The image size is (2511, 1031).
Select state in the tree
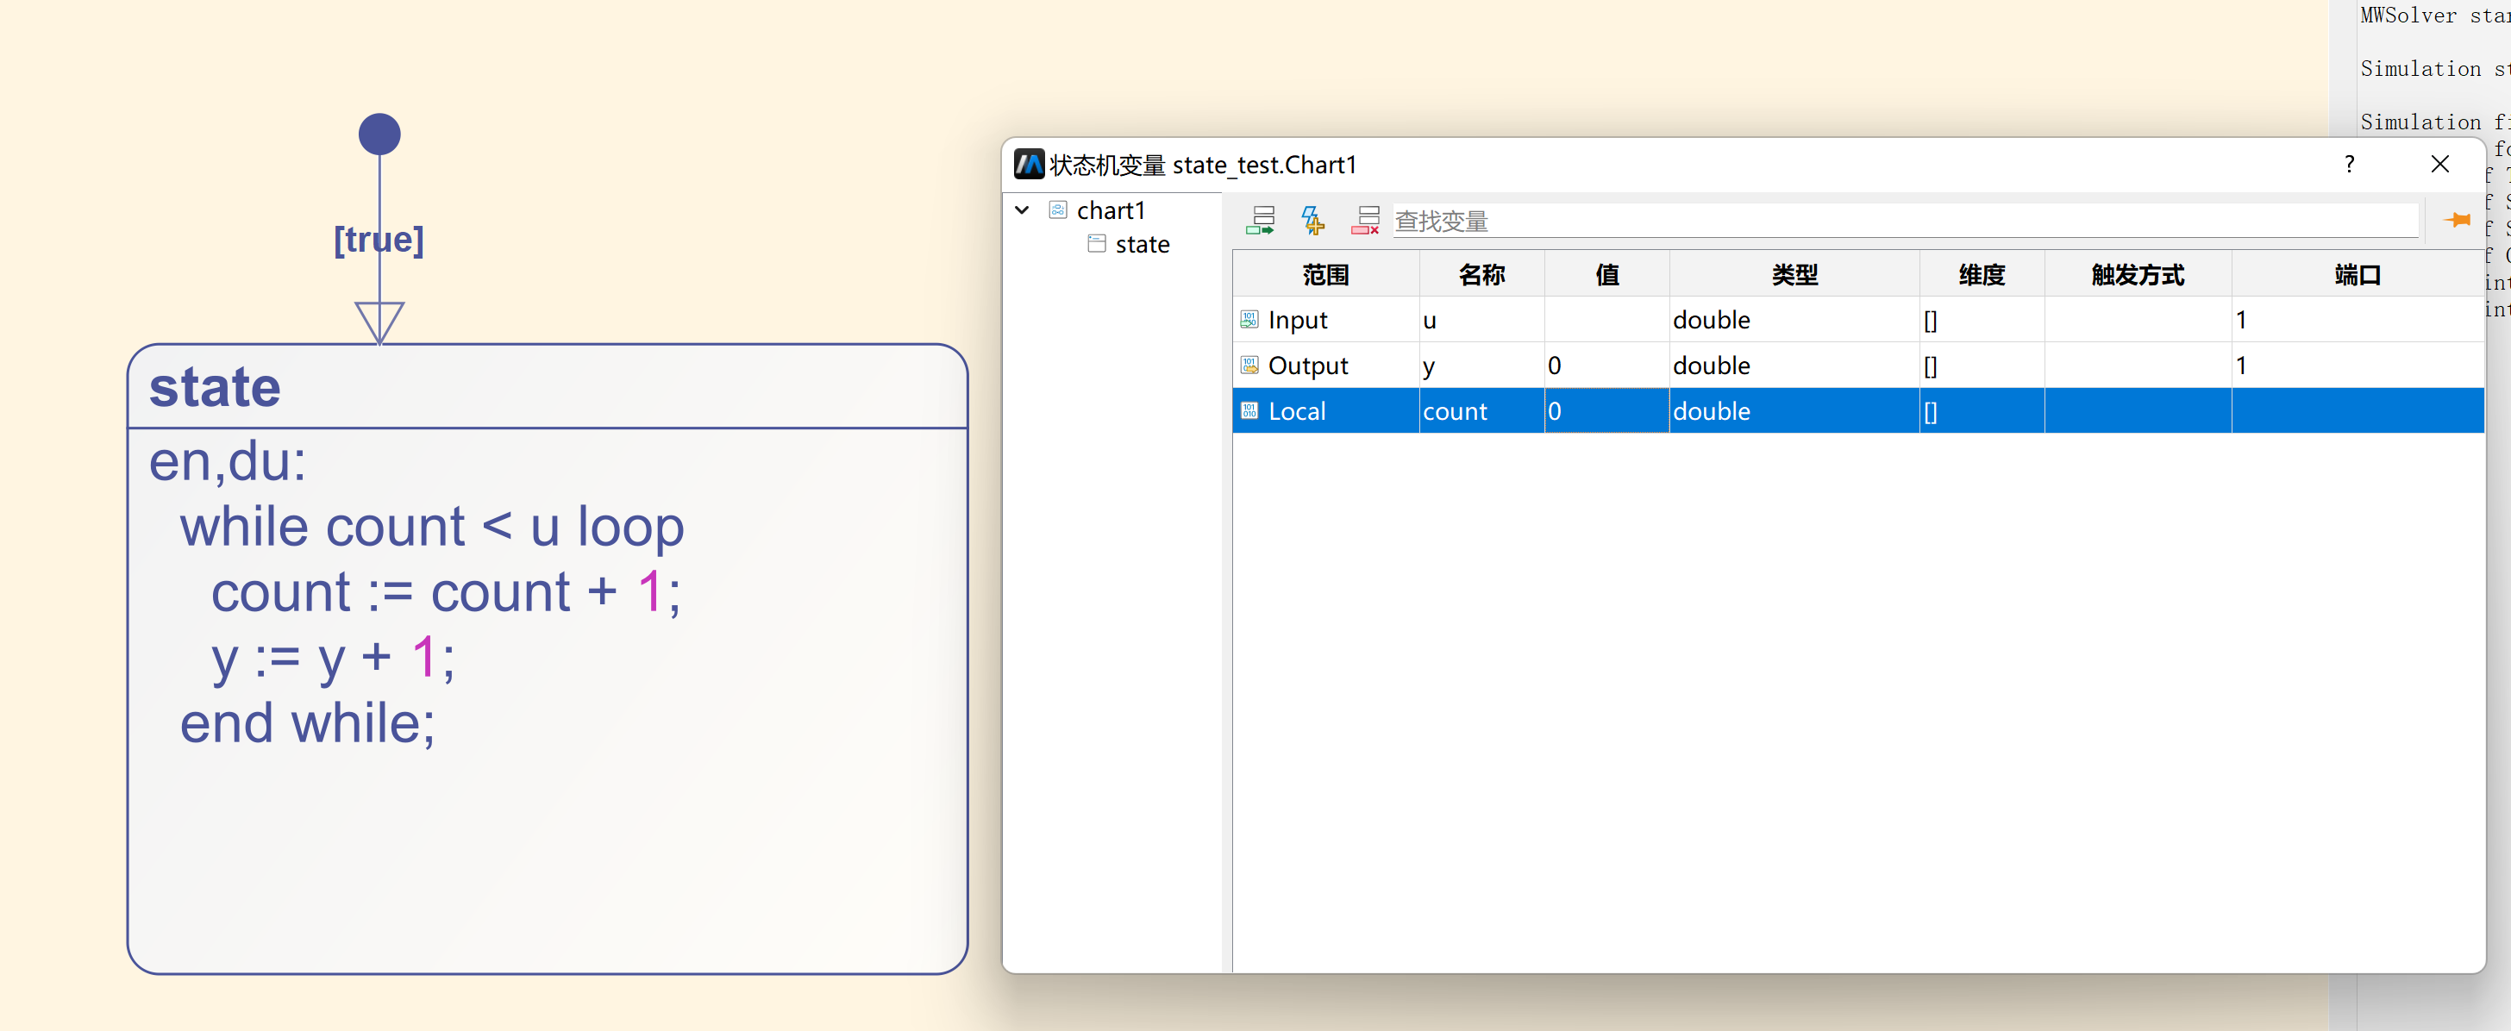[x=1143, y=245]
